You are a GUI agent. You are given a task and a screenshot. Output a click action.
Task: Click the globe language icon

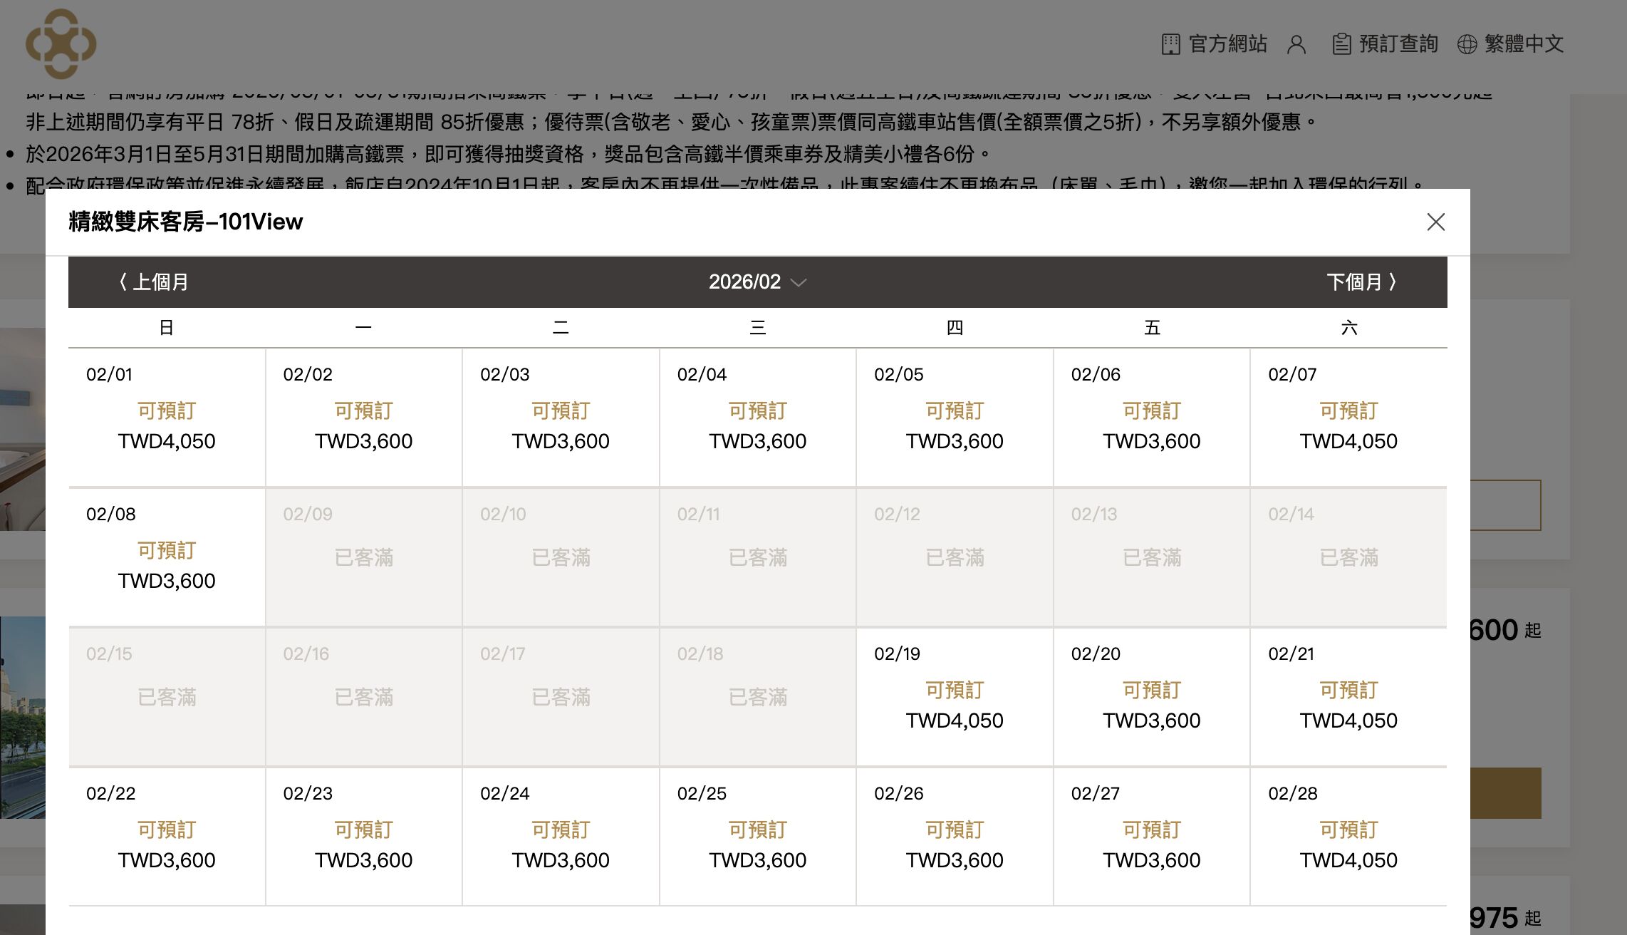click(x=1467, y=44)
